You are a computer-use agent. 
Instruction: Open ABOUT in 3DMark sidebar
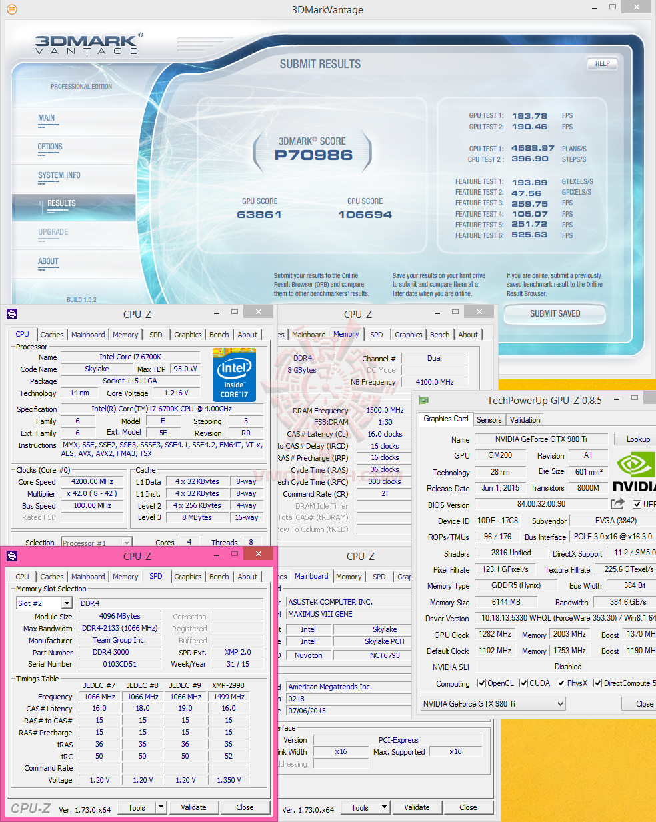click(48, 262)
